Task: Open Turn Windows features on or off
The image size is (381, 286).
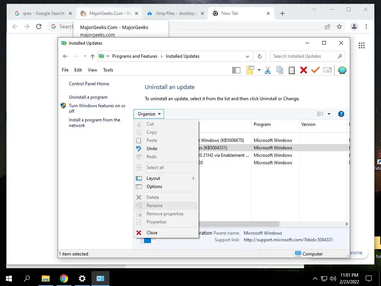Action: click(x=97, y=108)
